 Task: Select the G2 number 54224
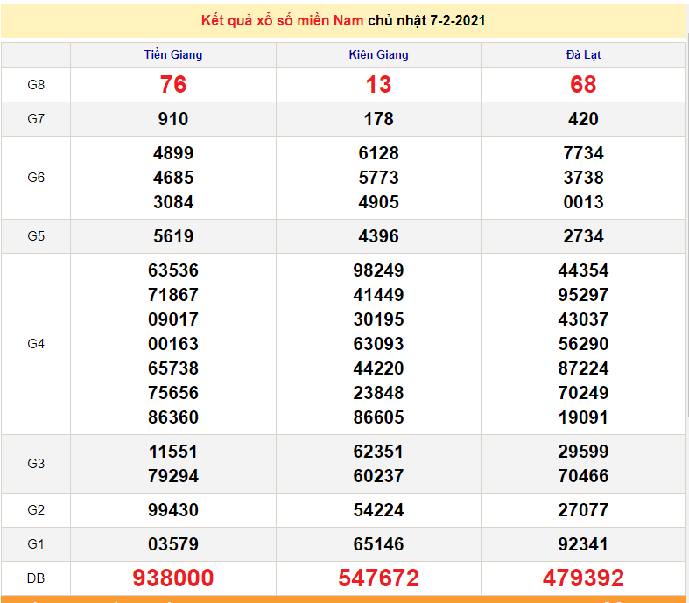378,510
